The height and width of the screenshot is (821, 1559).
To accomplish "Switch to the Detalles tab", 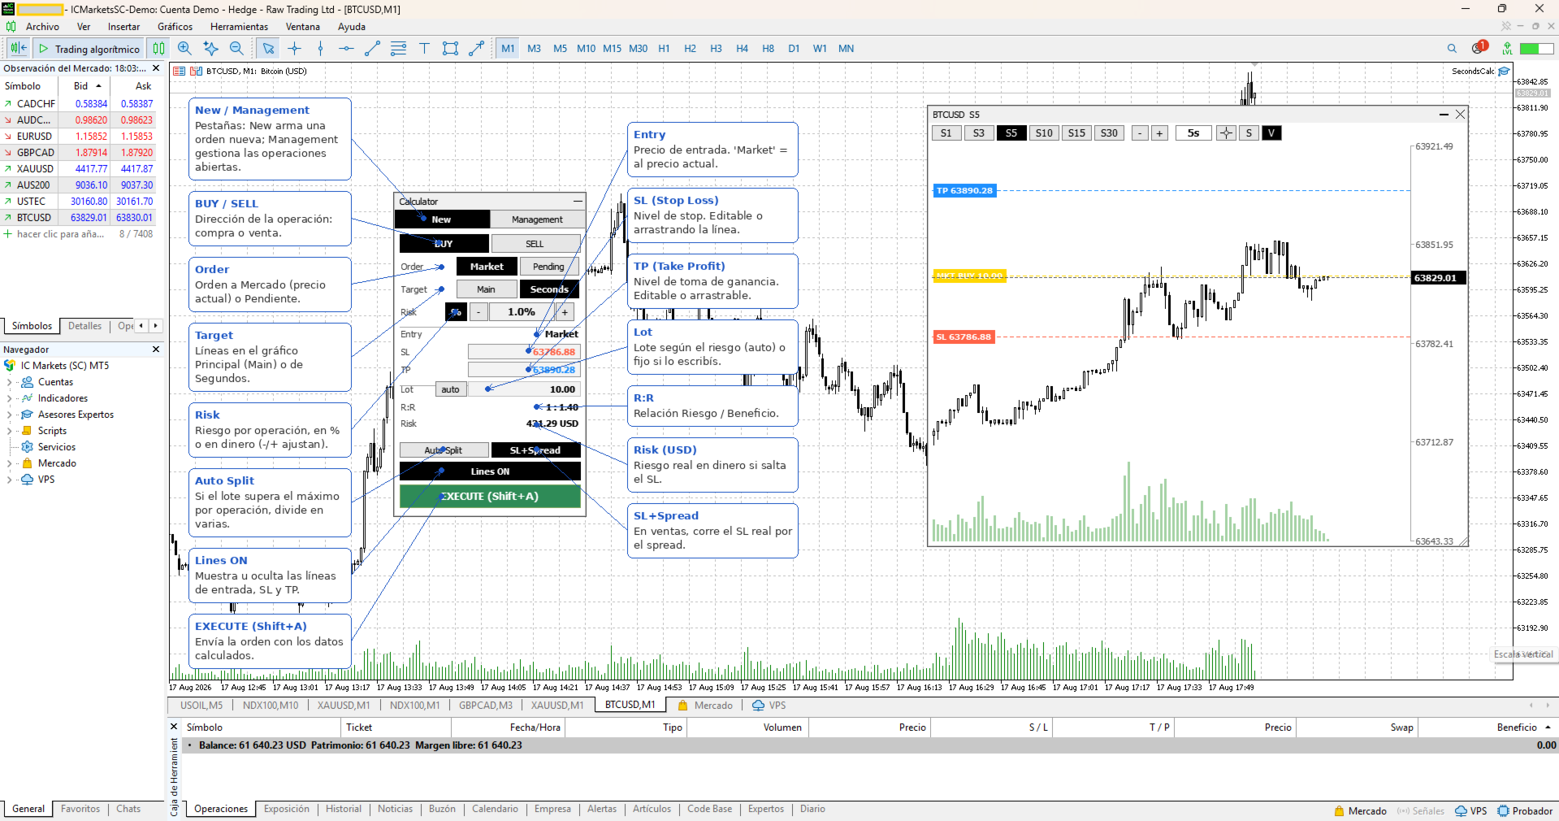I will (84, 326).
